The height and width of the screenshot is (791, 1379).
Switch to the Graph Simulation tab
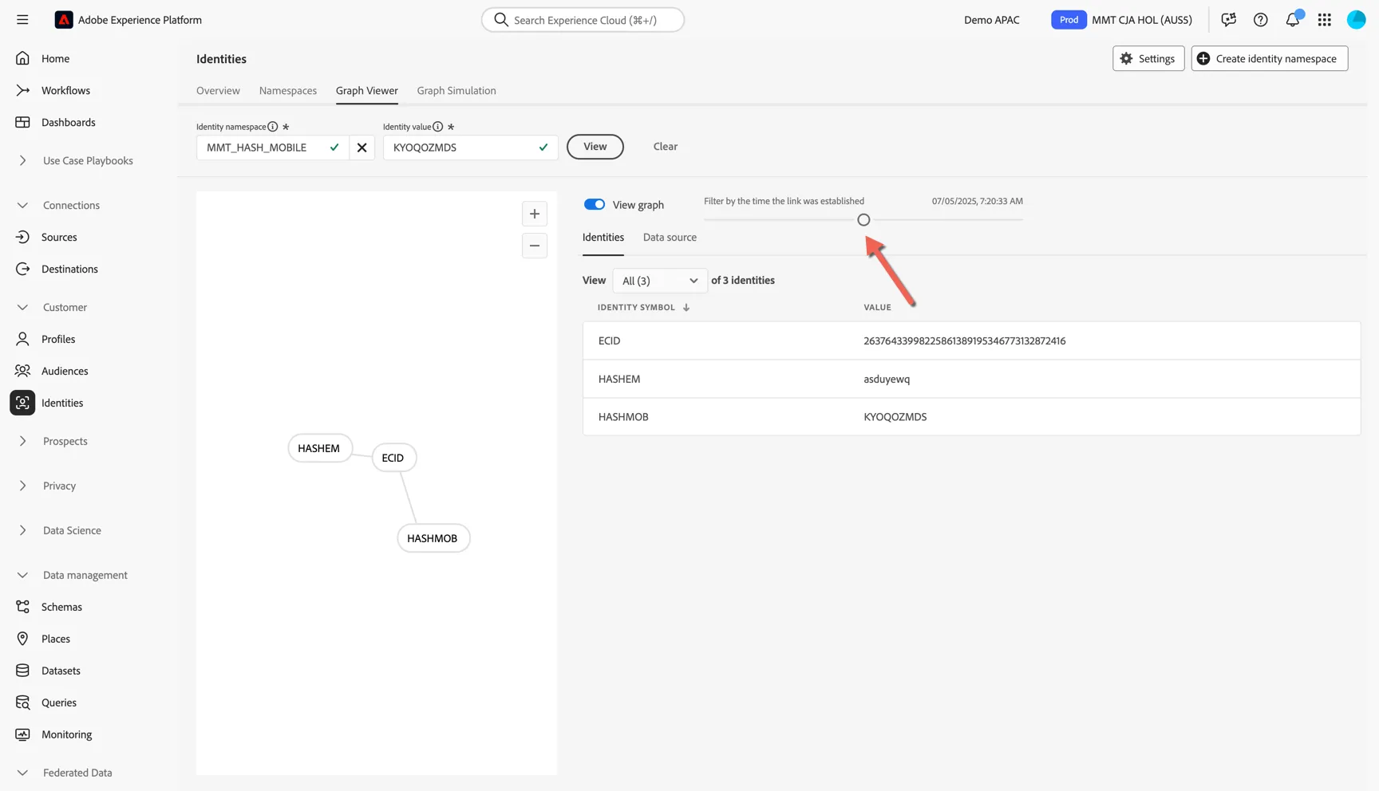pyautogui.click(x=456, y=91)
